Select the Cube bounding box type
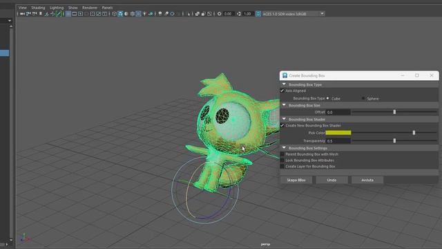 coord(327,98)
